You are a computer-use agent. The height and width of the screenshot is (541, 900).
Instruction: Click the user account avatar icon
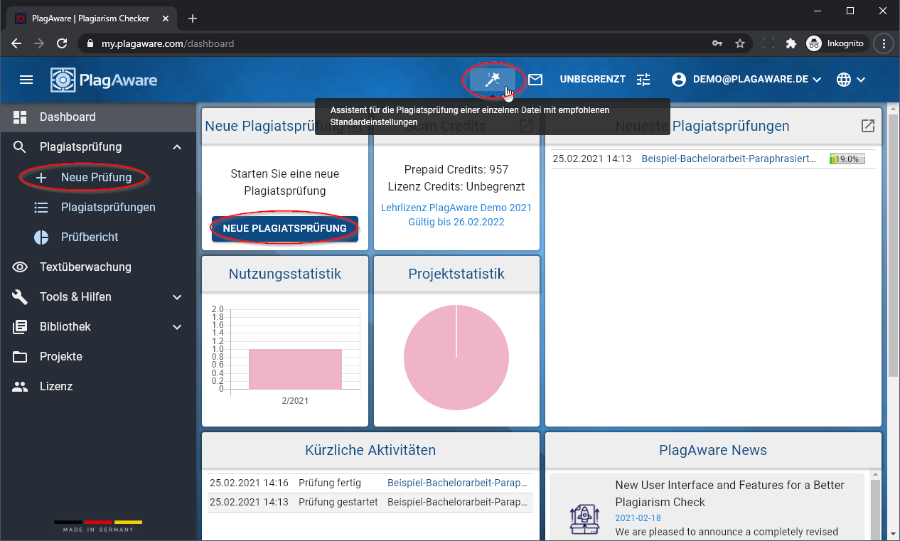tap(679, 80)
